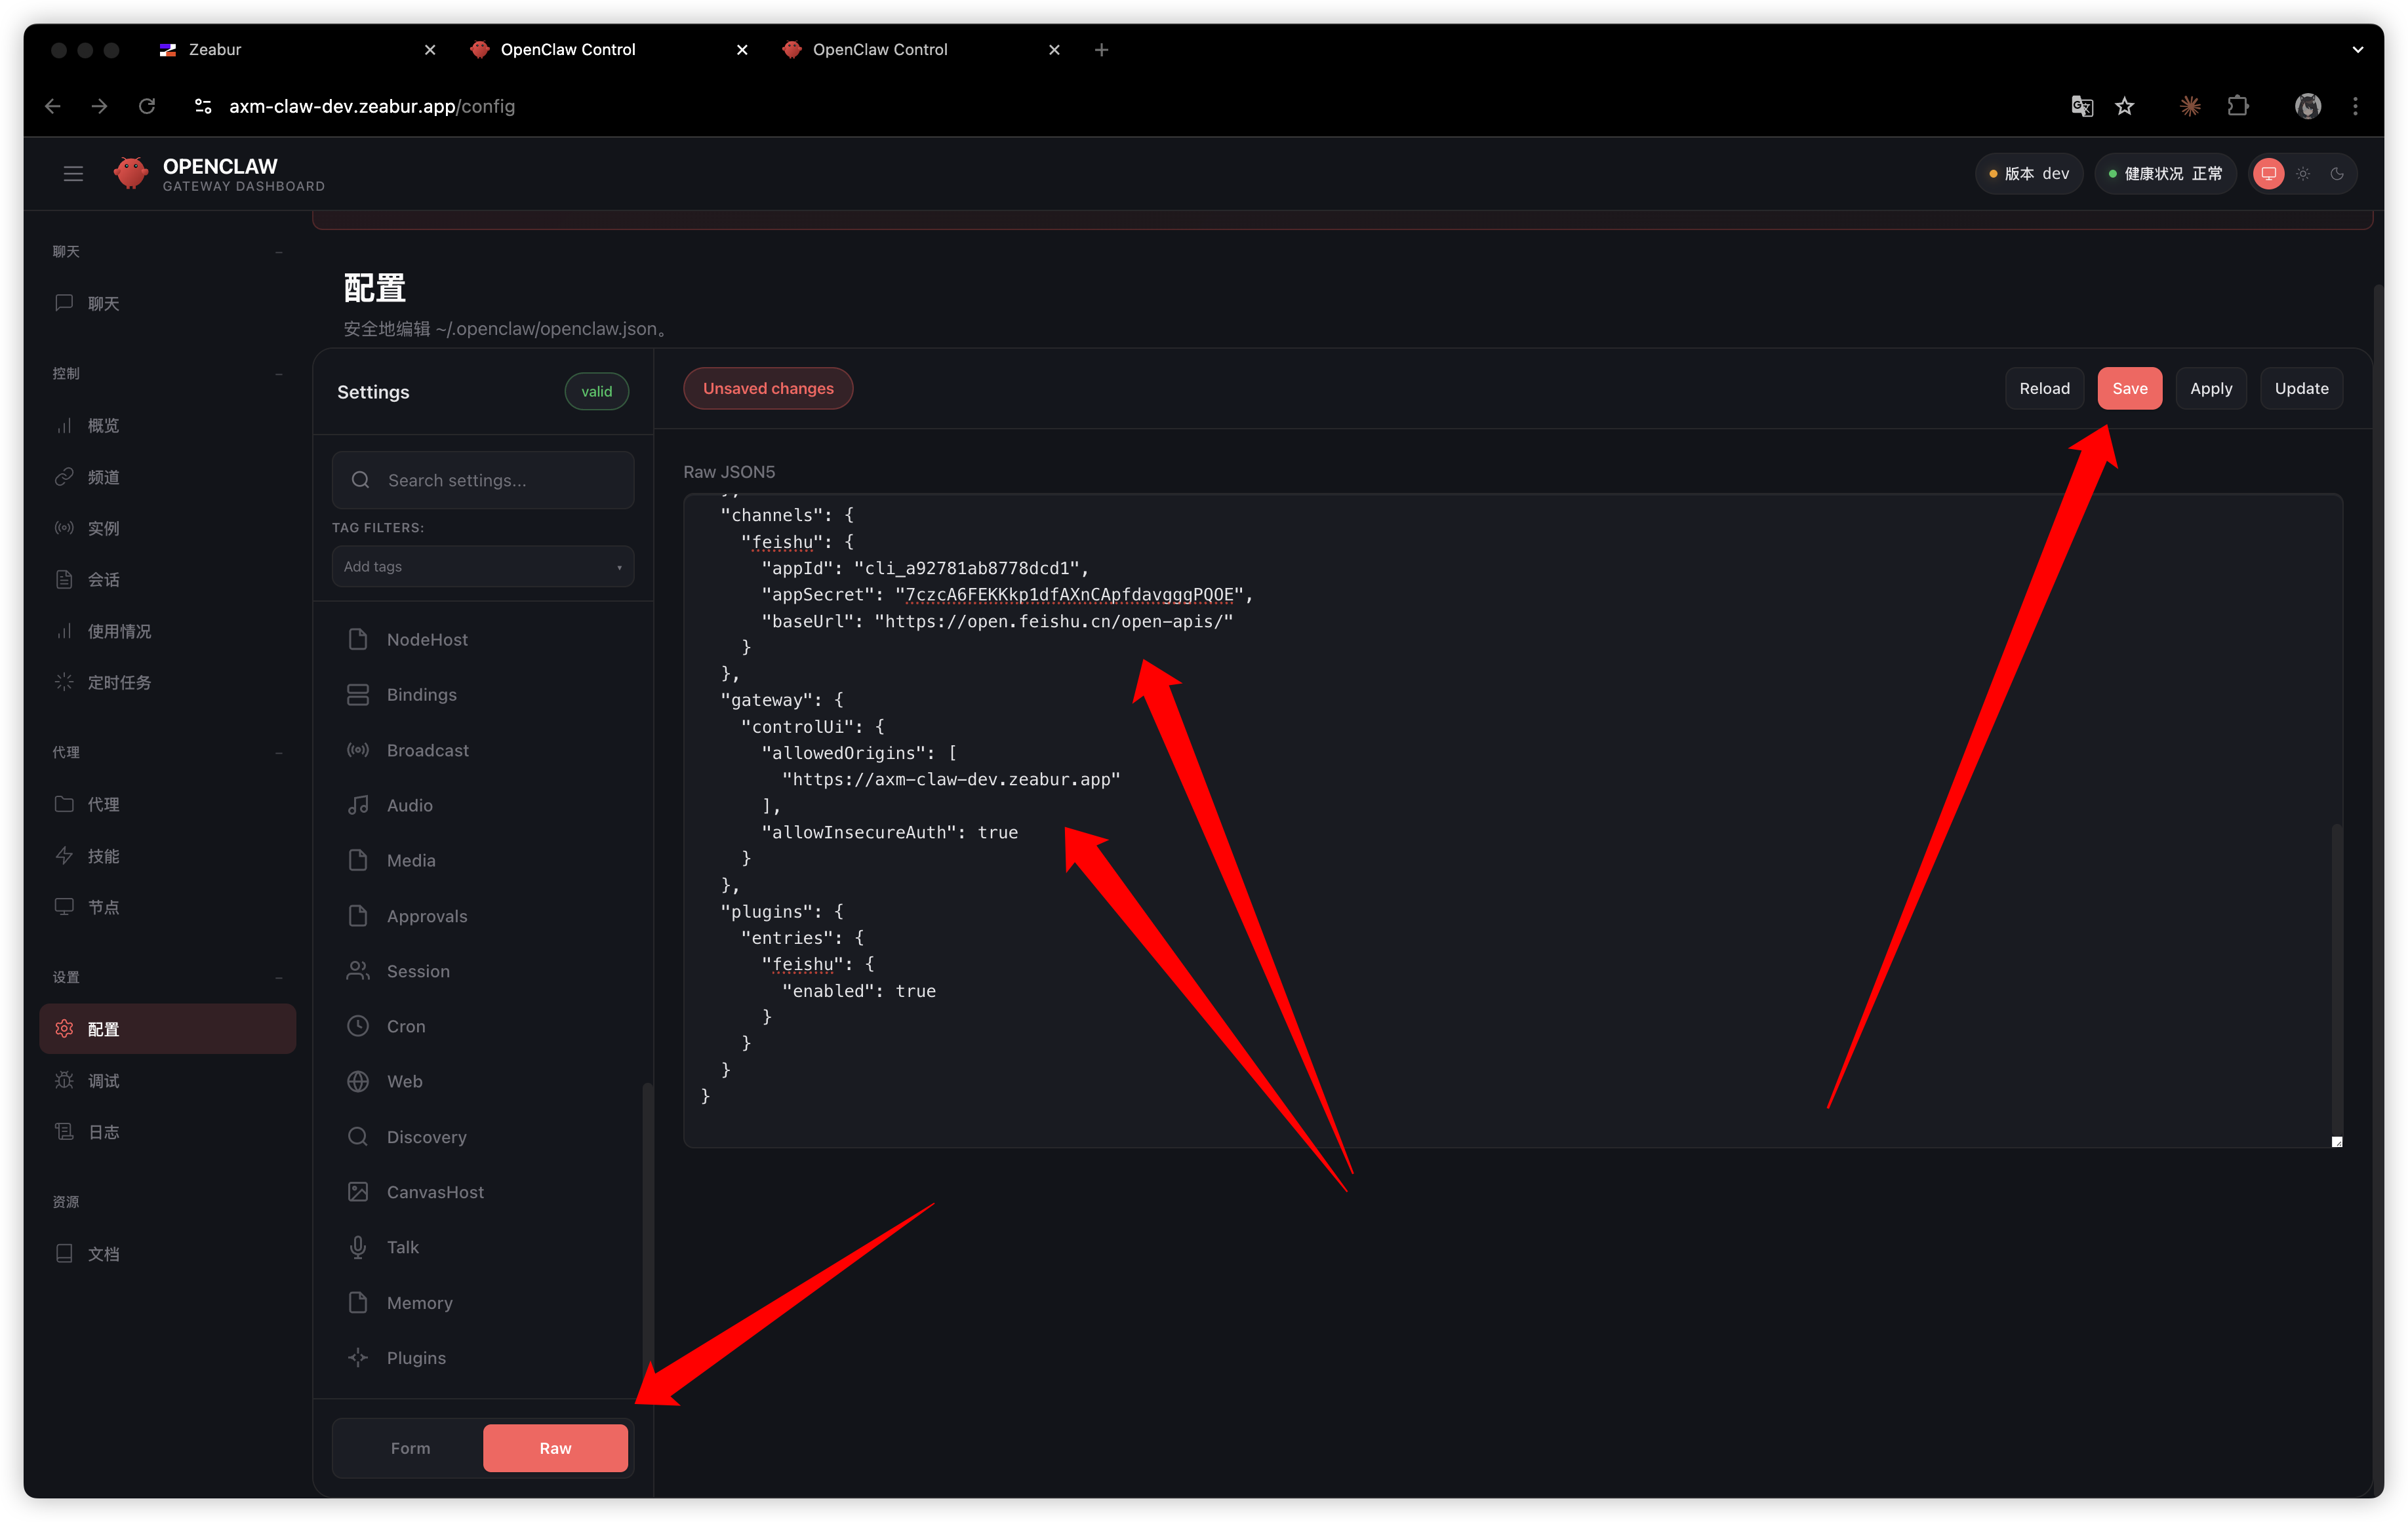Open the Broadcast settings section
The width and height of the screenshot is (2408, 1522).
tap(427, 749)
